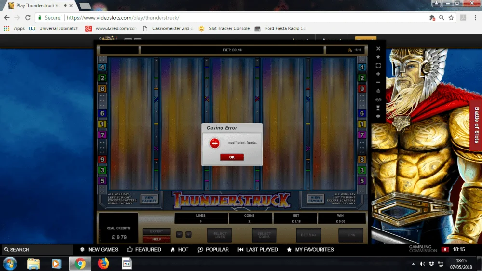
Task: Increase coin size with the plus button
Action: [188, 235]
